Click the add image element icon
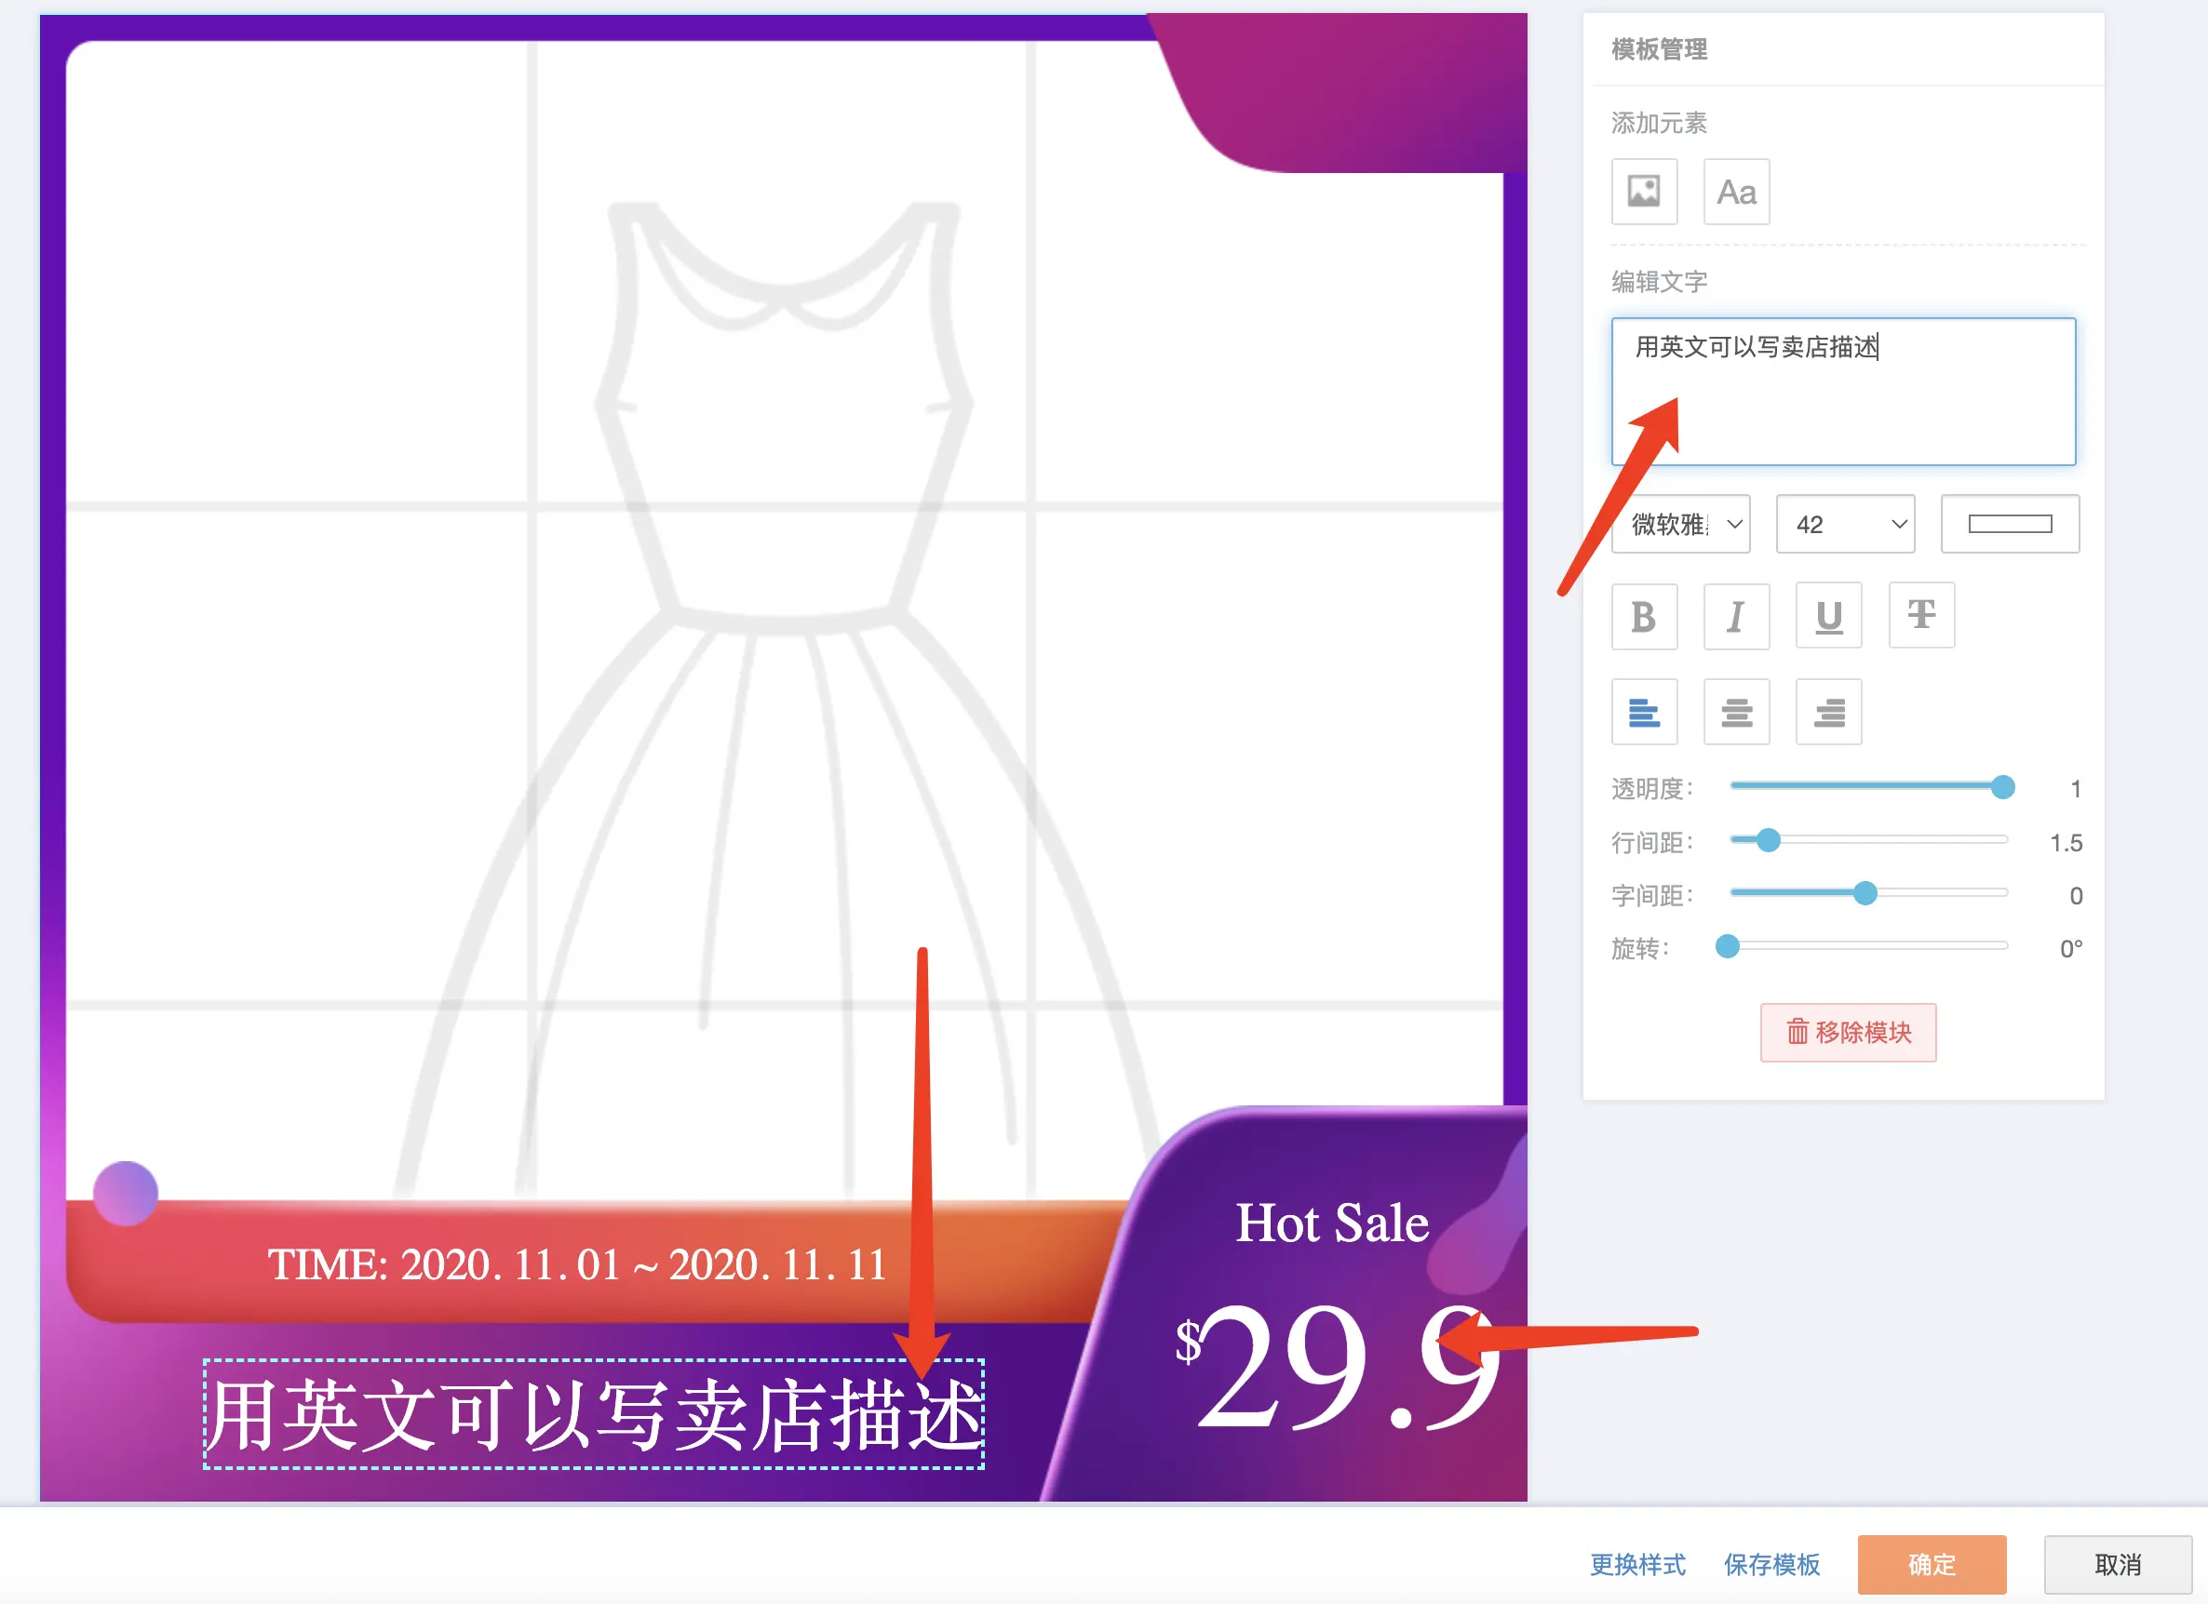Image resolution: width=2208 pixels, height=1604 pixels. (1643, 192)
